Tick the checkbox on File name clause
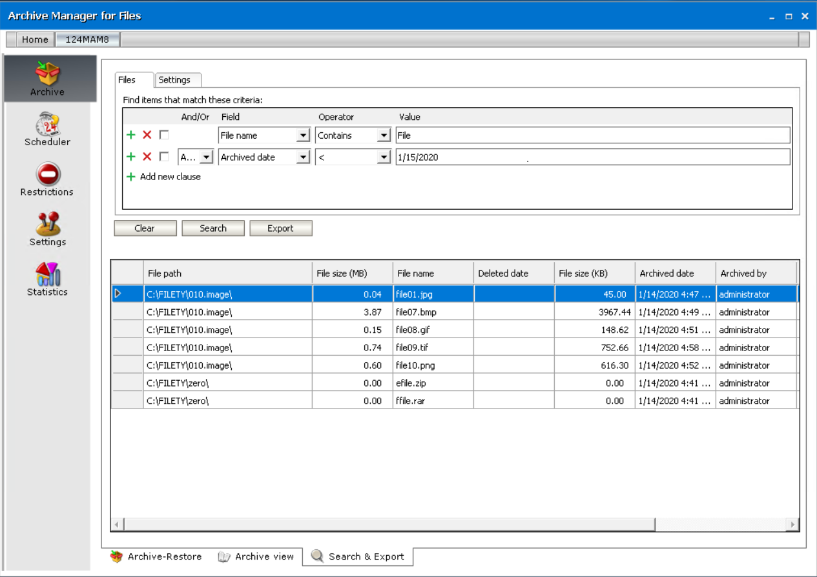 tap(164, 136)
